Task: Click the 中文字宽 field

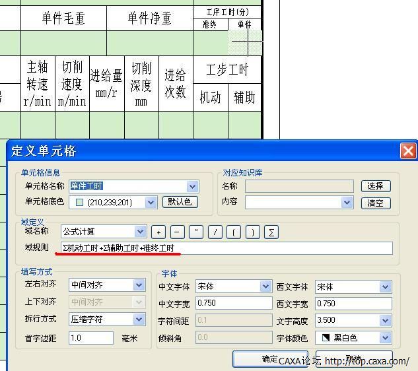Action: pyautogui.click(x=234, y=303)
